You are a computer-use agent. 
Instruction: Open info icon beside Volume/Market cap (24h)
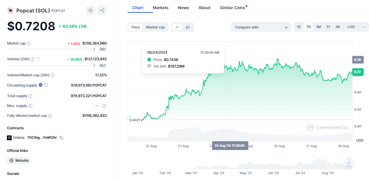coord(52,75)
